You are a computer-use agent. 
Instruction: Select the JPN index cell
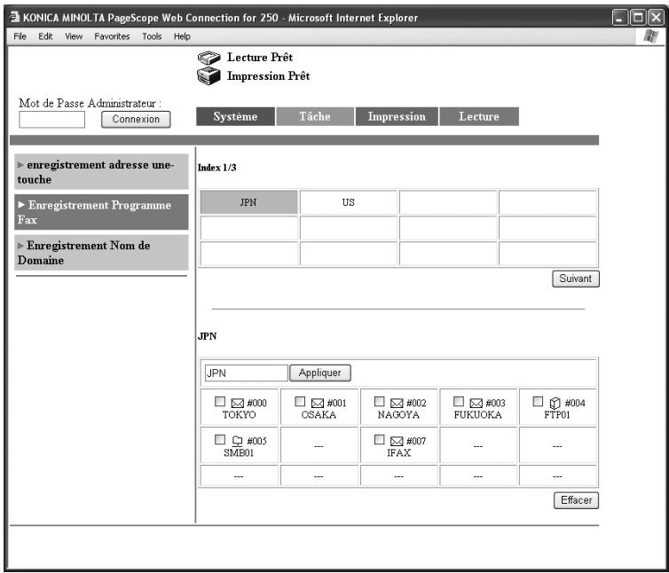point(248,202)
